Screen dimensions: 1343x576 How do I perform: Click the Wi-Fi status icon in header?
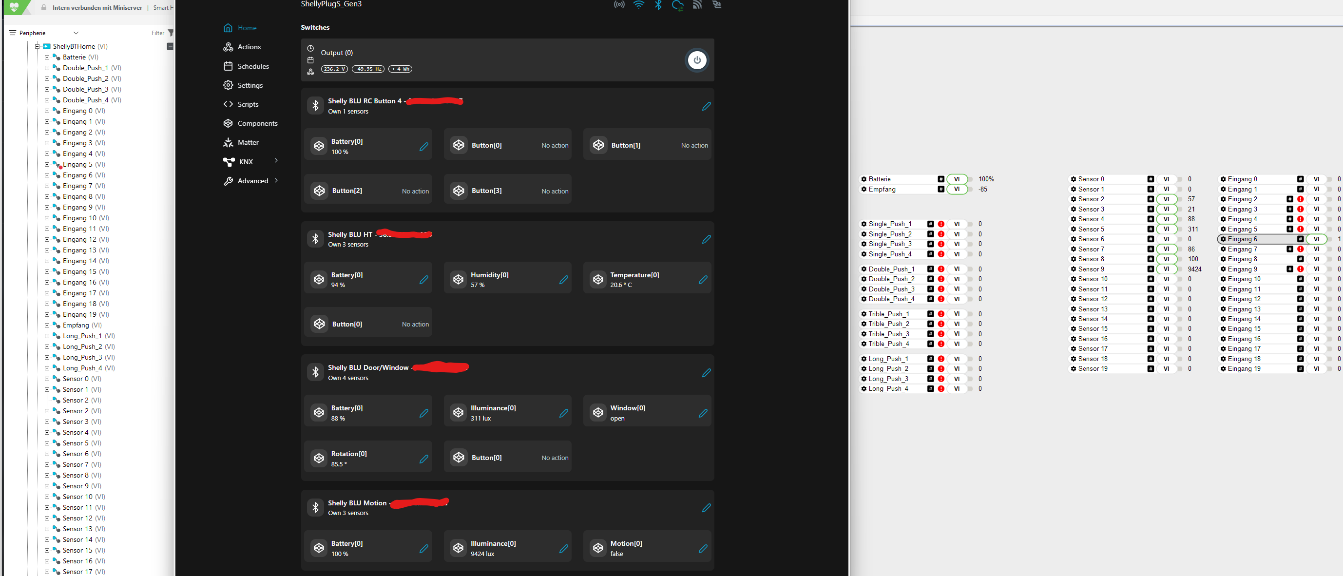pos(639,5)
